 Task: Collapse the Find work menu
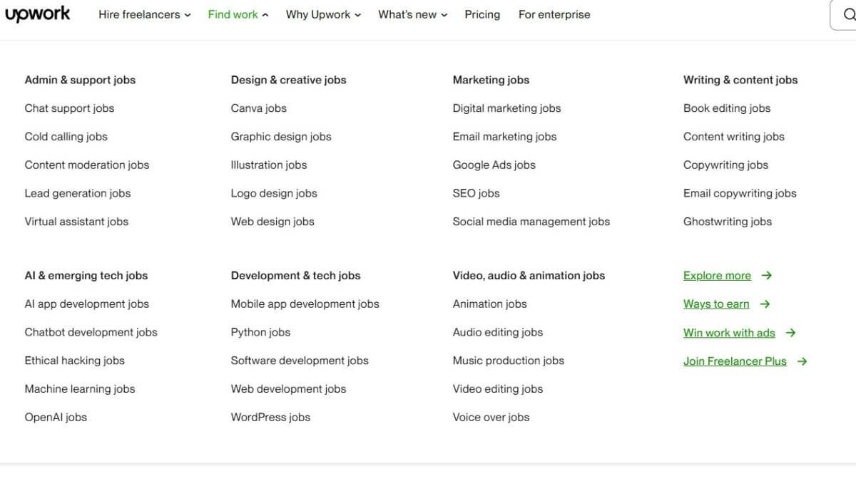(x=238, y=14)
